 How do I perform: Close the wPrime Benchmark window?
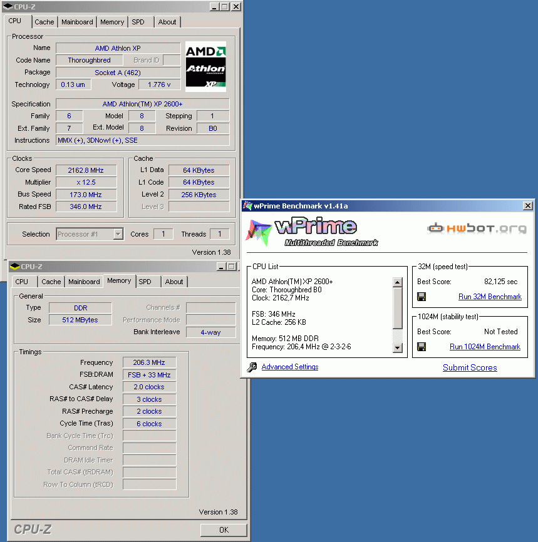pyautogui.click(x=527, y=206)
